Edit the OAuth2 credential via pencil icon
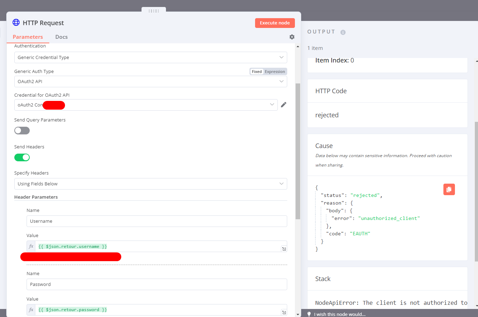The height and width of the screenshot is (317, 478). 283,105
